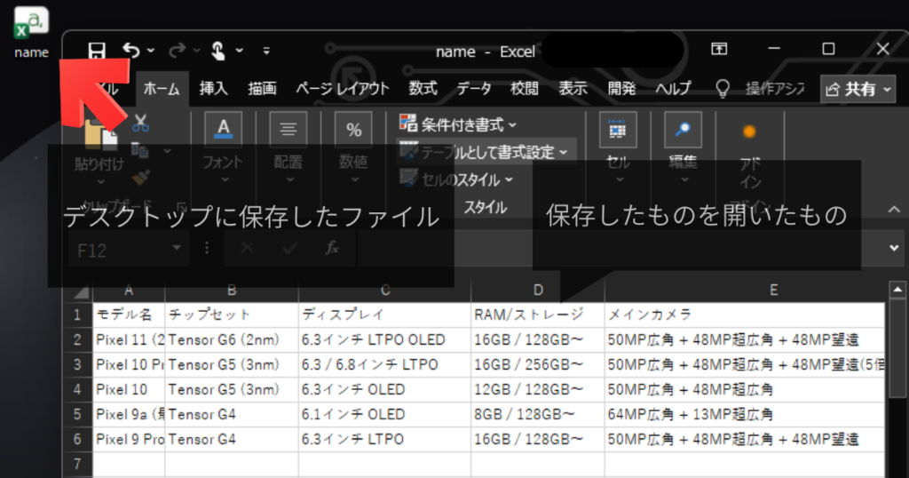Open 条件付き書式 dropdown
The height and width of the screenshot is (478, 909).
pyautogui.click(x=457, y=124)
